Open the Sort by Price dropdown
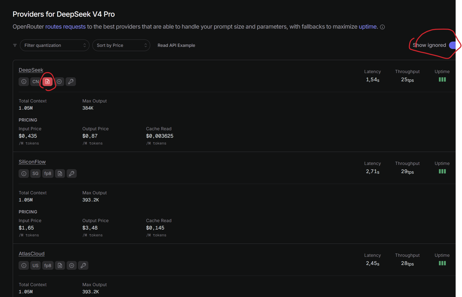This screenshot has width=462, height=297. point(121,45)
